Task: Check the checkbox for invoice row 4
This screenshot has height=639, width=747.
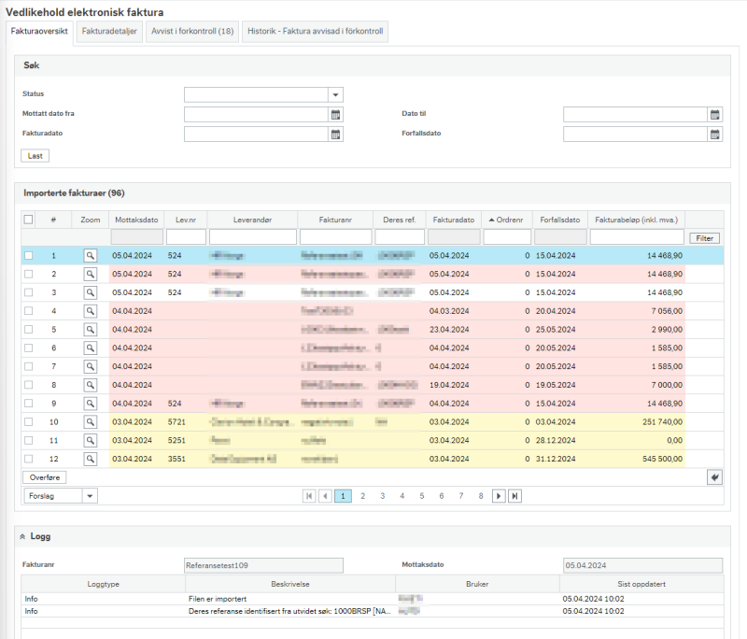Action: coord(29,311)
